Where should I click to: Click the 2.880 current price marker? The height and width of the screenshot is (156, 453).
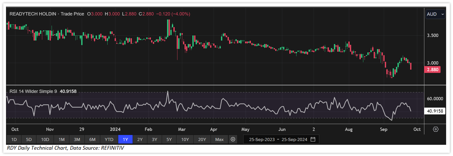pyautogui.click(x=432, y=70)
